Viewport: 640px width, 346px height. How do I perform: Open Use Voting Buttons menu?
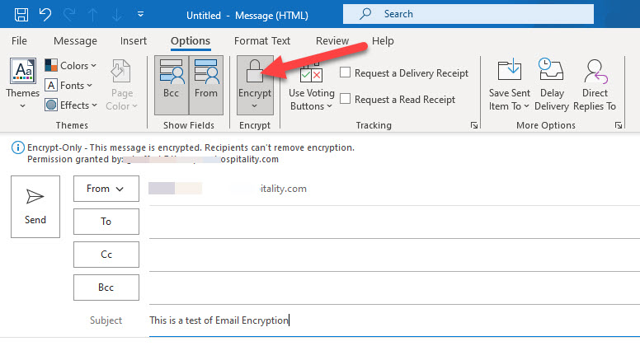coord(311,86)
